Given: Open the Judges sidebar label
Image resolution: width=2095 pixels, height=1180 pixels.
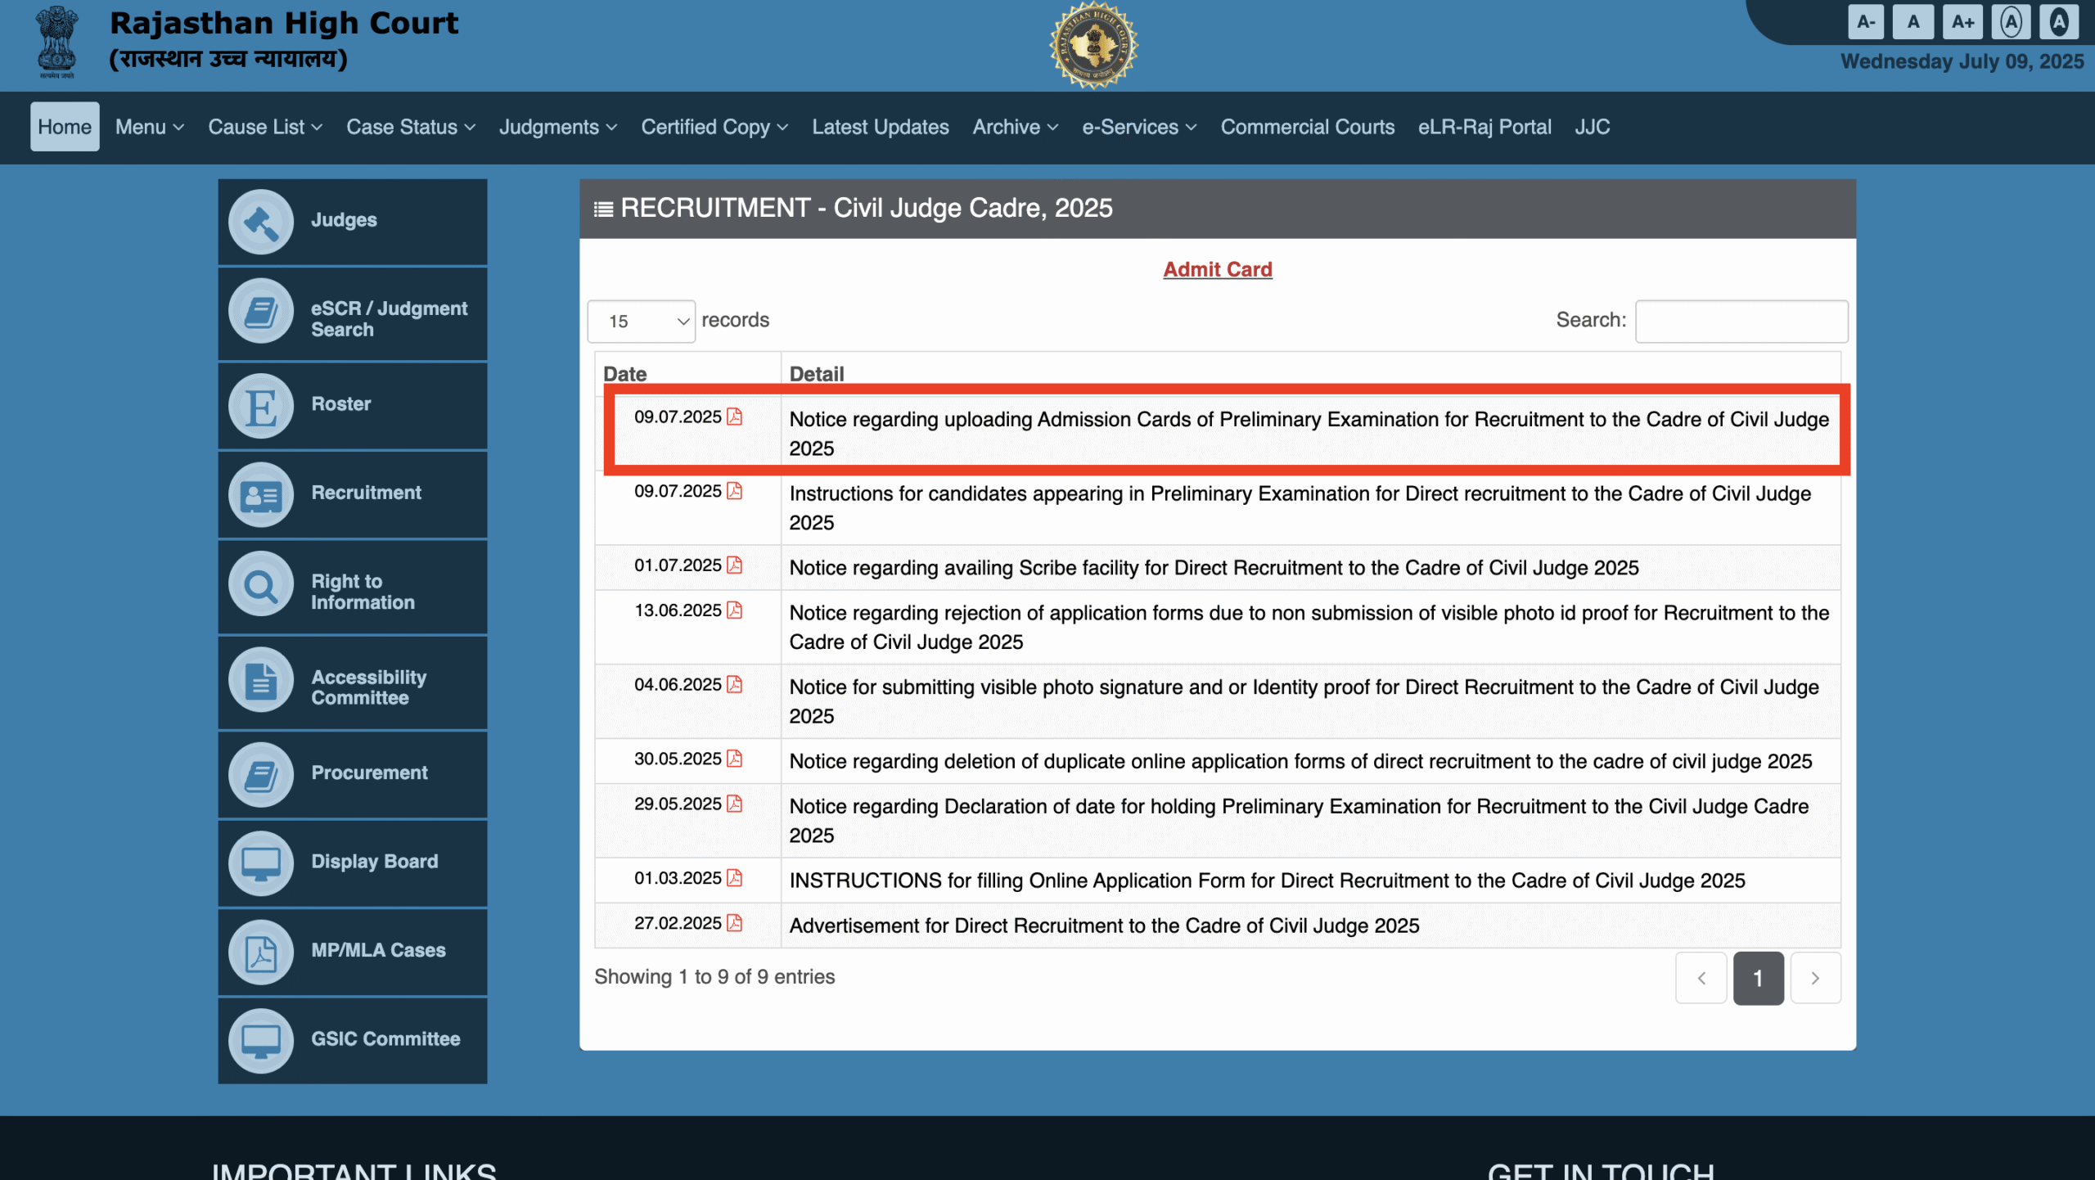Looking at the screenshot, I should click(x=344, y=219).
